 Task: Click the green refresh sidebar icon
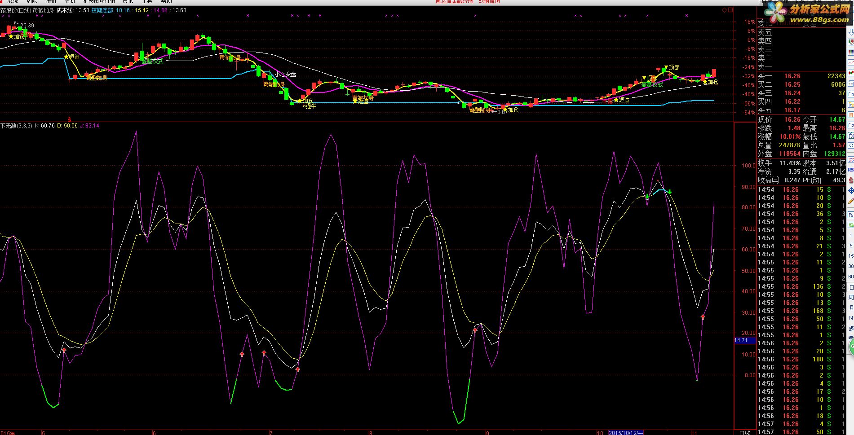pyautogui.click(x=851, y=224)
